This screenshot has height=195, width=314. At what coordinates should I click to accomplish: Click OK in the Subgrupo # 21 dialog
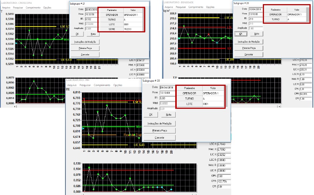point(77,34)
